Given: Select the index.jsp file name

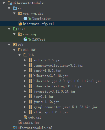Looking at the screenshot, I should click(x=31, y=123).
